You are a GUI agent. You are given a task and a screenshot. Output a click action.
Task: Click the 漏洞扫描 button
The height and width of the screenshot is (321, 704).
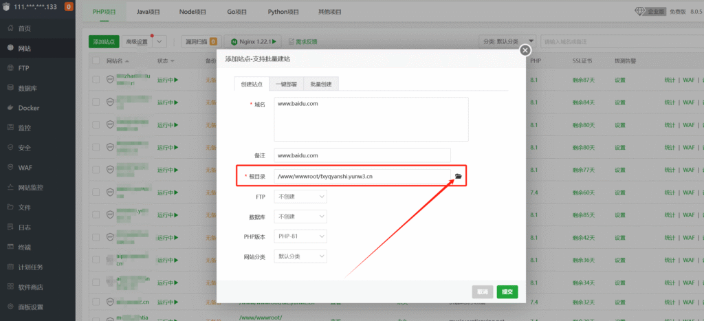pyautogui.click(x=201, y=42)
